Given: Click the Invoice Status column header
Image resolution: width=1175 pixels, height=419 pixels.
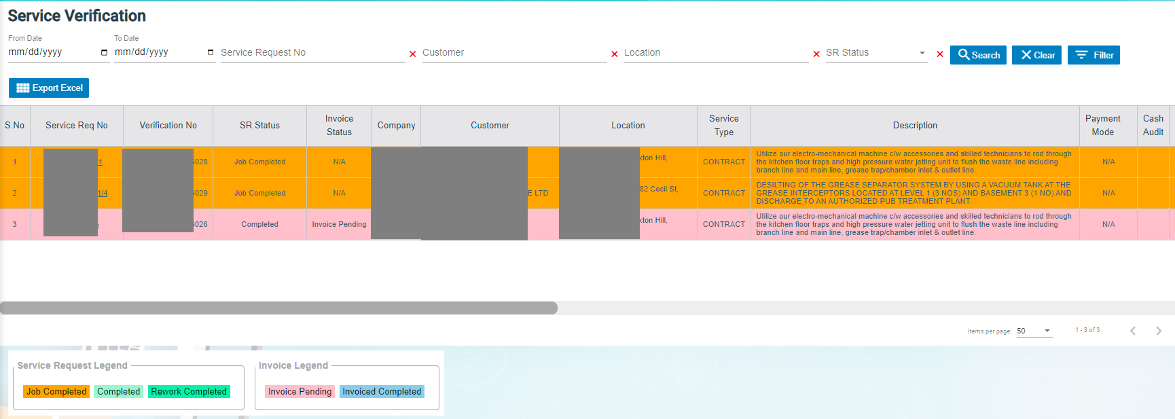Looking at the screenshot, I should point(339,126).
